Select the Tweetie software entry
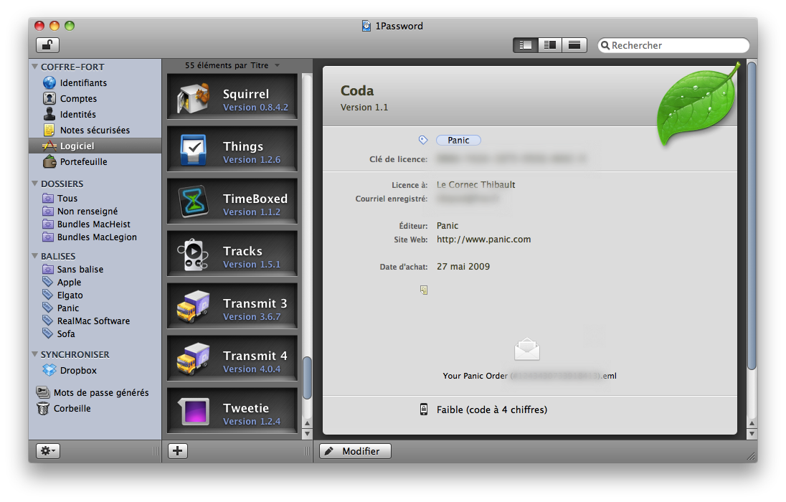The width and height of the screenshot is (786, 502). [x=232, y=410]
